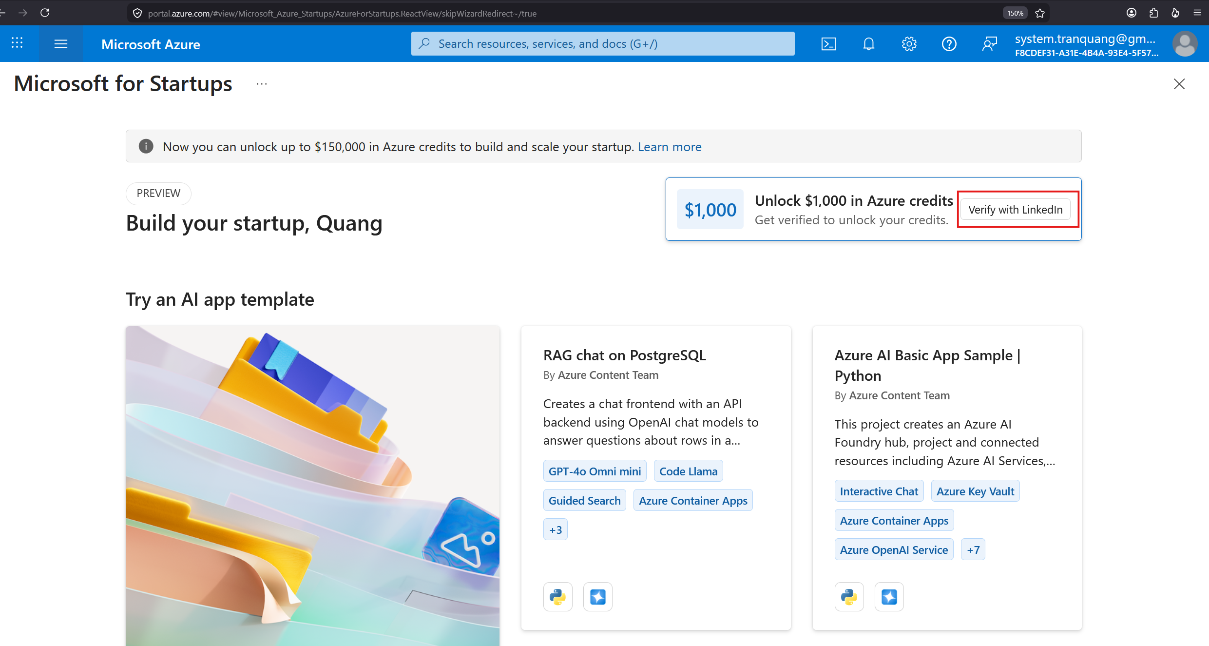Expand the +3 tags on RAG chat card
Viewport: 1209px width, 646px height.
(x=556, y=530)
